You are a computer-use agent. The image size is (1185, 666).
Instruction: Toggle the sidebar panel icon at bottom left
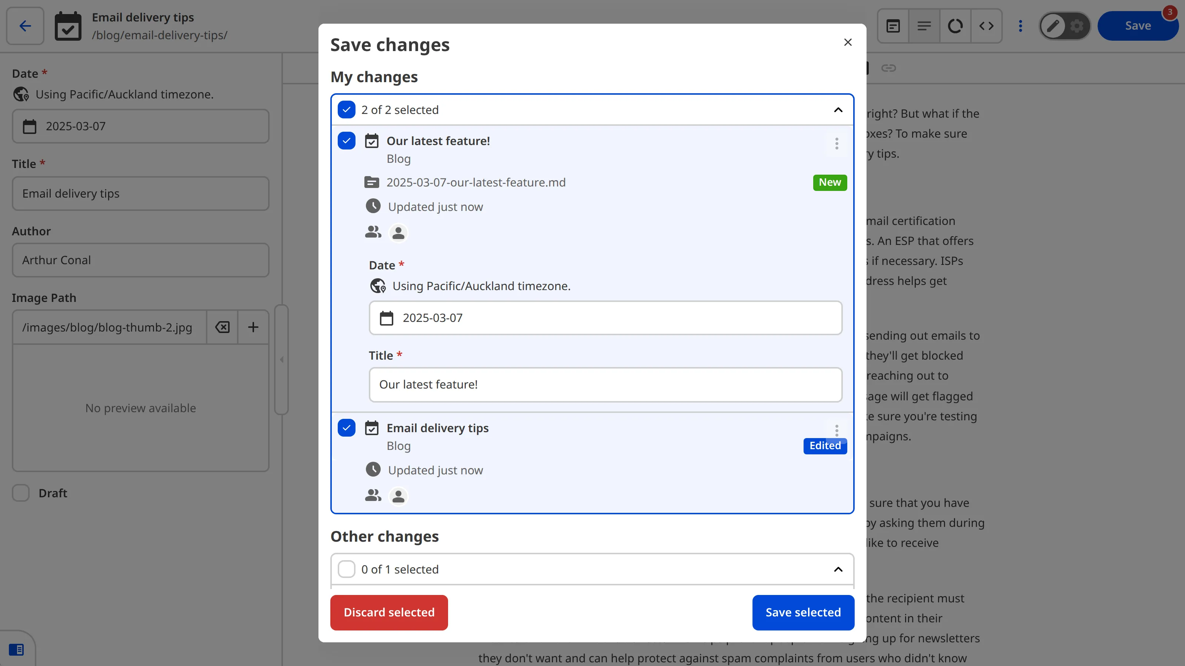tap(16, 649)
